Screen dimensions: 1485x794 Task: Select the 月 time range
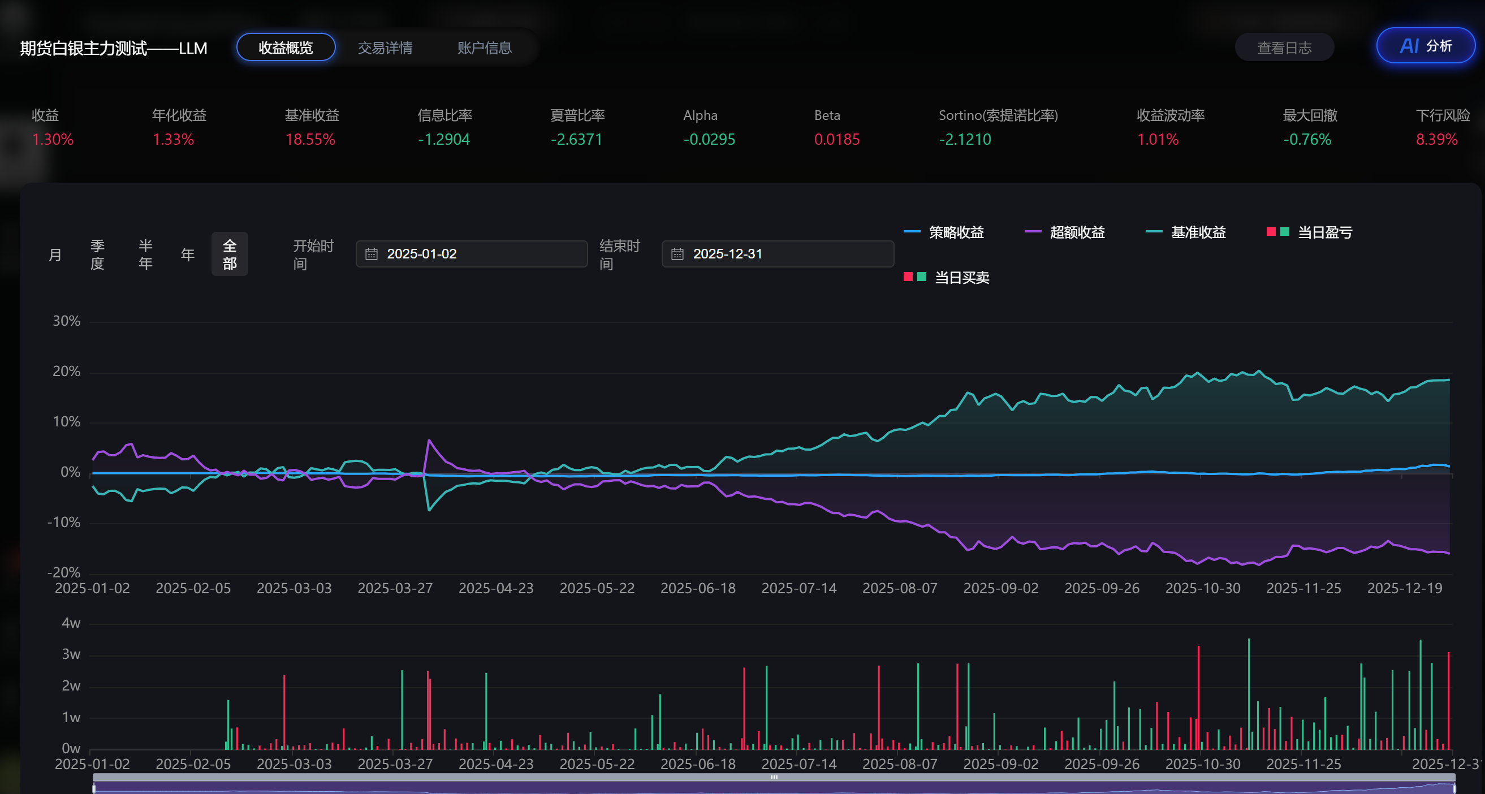click(55, 254)
